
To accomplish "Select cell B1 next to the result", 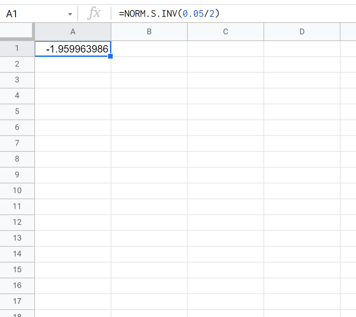I will point(149,49).
